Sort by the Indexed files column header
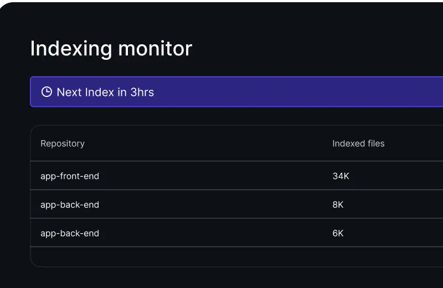This screenshot has height=288, width=443. (358, 143)
